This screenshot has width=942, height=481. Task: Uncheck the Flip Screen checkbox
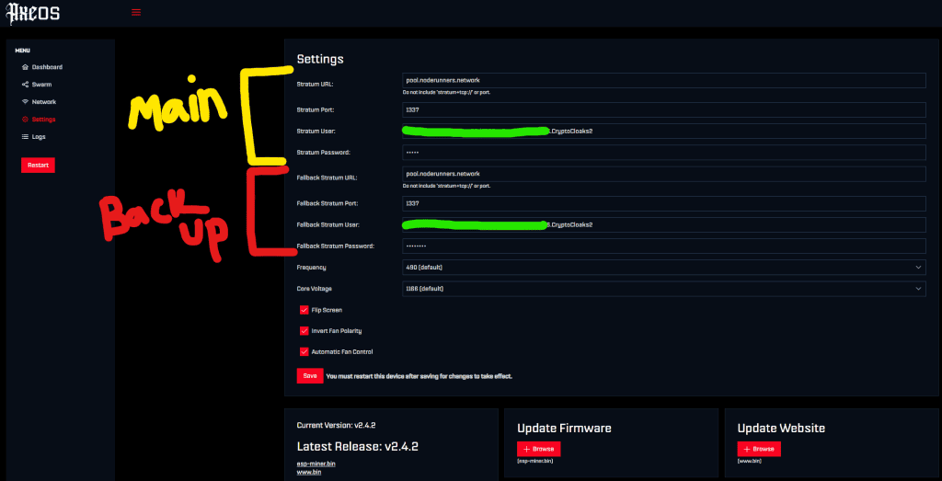click(x=304, y=310)
